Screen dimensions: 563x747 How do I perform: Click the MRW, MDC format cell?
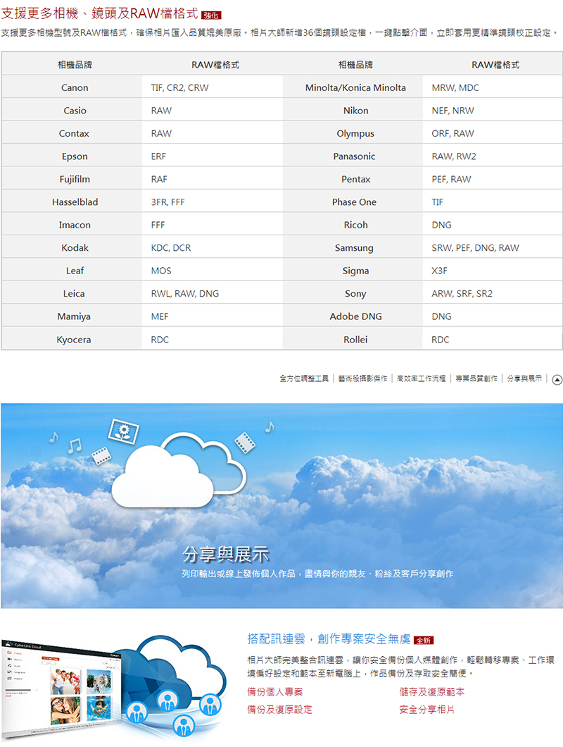point(493,87)
